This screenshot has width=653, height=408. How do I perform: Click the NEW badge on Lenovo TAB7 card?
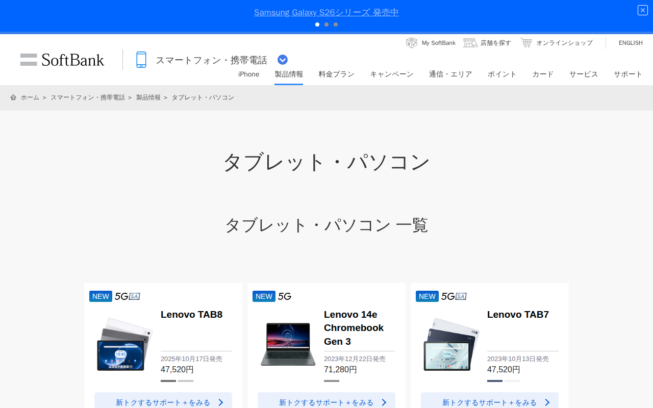[427, 296]
